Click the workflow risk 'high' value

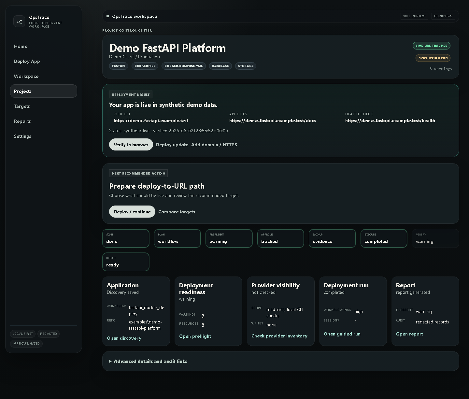tap(359, 311)
